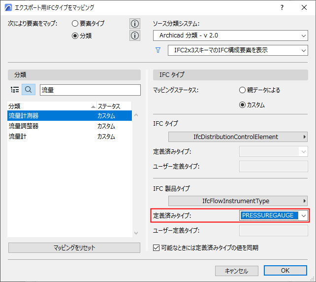Click the blue filter funnel icon
This screenshot has width=316, height=282.
click(x=158, y=50)
